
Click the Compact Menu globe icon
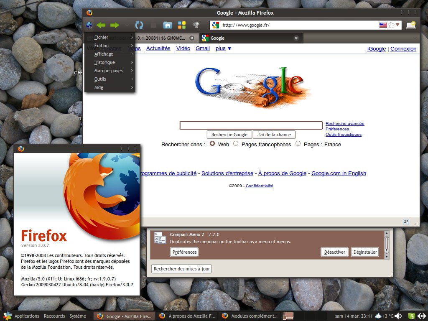[x=89, y=25]
